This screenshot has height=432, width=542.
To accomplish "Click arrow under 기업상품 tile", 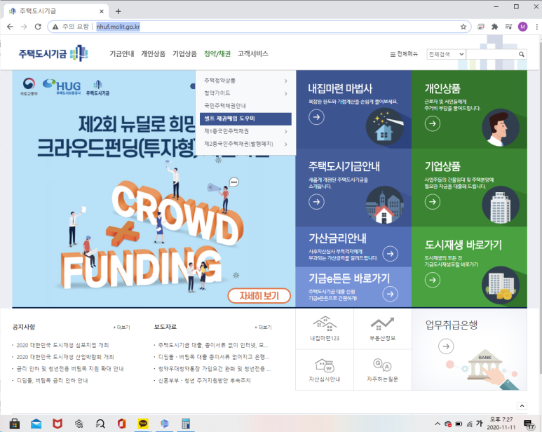I will 433,202.
